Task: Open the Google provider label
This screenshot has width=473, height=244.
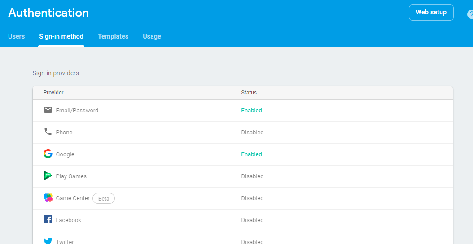Action: [65, 154]
